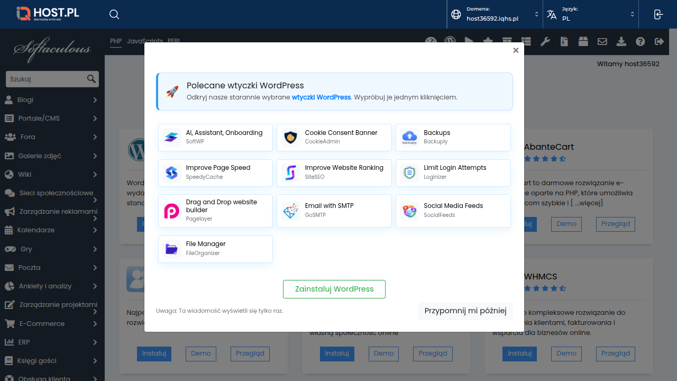Click the Wiki globe icon in sidebar
This screenshot has height=381, width=677.
click(x=8, y=175)
